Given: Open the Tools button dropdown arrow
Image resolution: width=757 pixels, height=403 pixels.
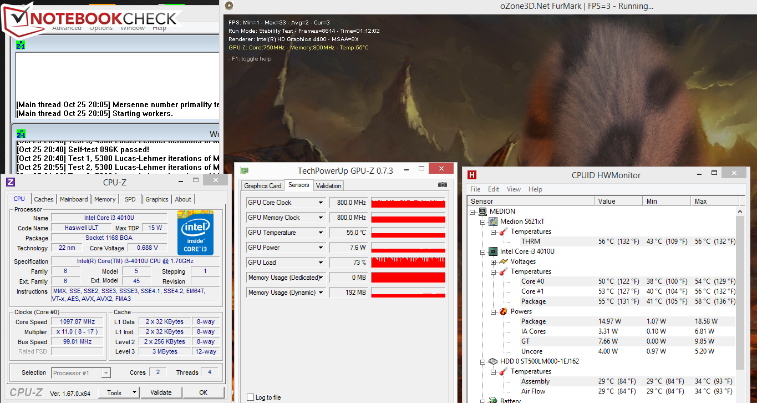Looking at the screenshot, I should point(134,392).
